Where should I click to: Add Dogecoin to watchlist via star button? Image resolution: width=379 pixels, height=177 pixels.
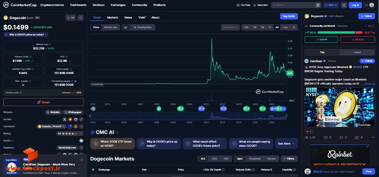coord(70,18)
